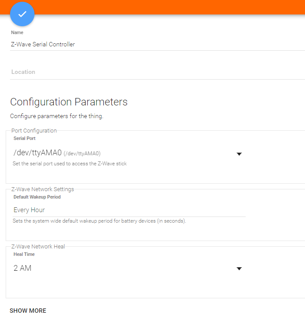Click 'Configure parameters for the thing.' text
305x325 pixels.
57,116
